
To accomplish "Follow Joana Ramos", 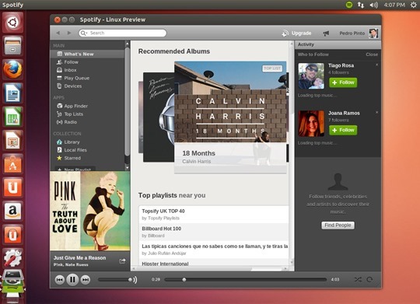I will click(343, 130).
